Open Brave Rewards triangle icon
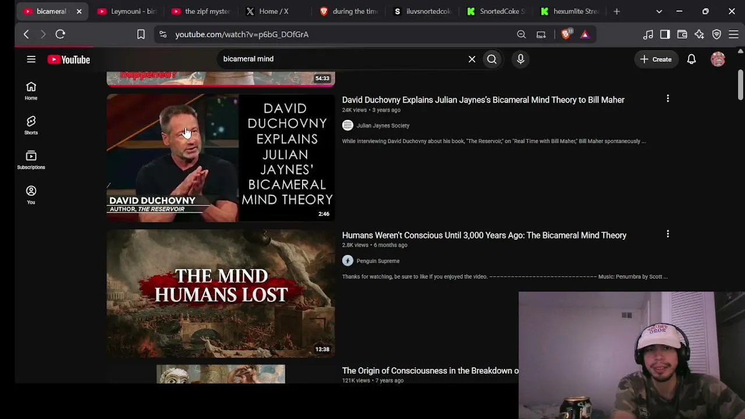Image resolution: width=745 pixels, height=419 pixels. coord(585,34)
